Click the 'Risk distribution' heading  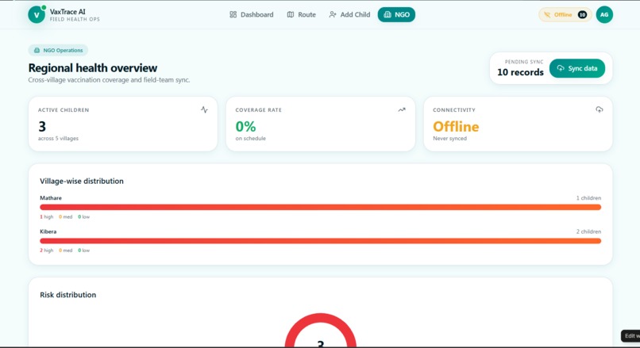(x=67, y=295)
